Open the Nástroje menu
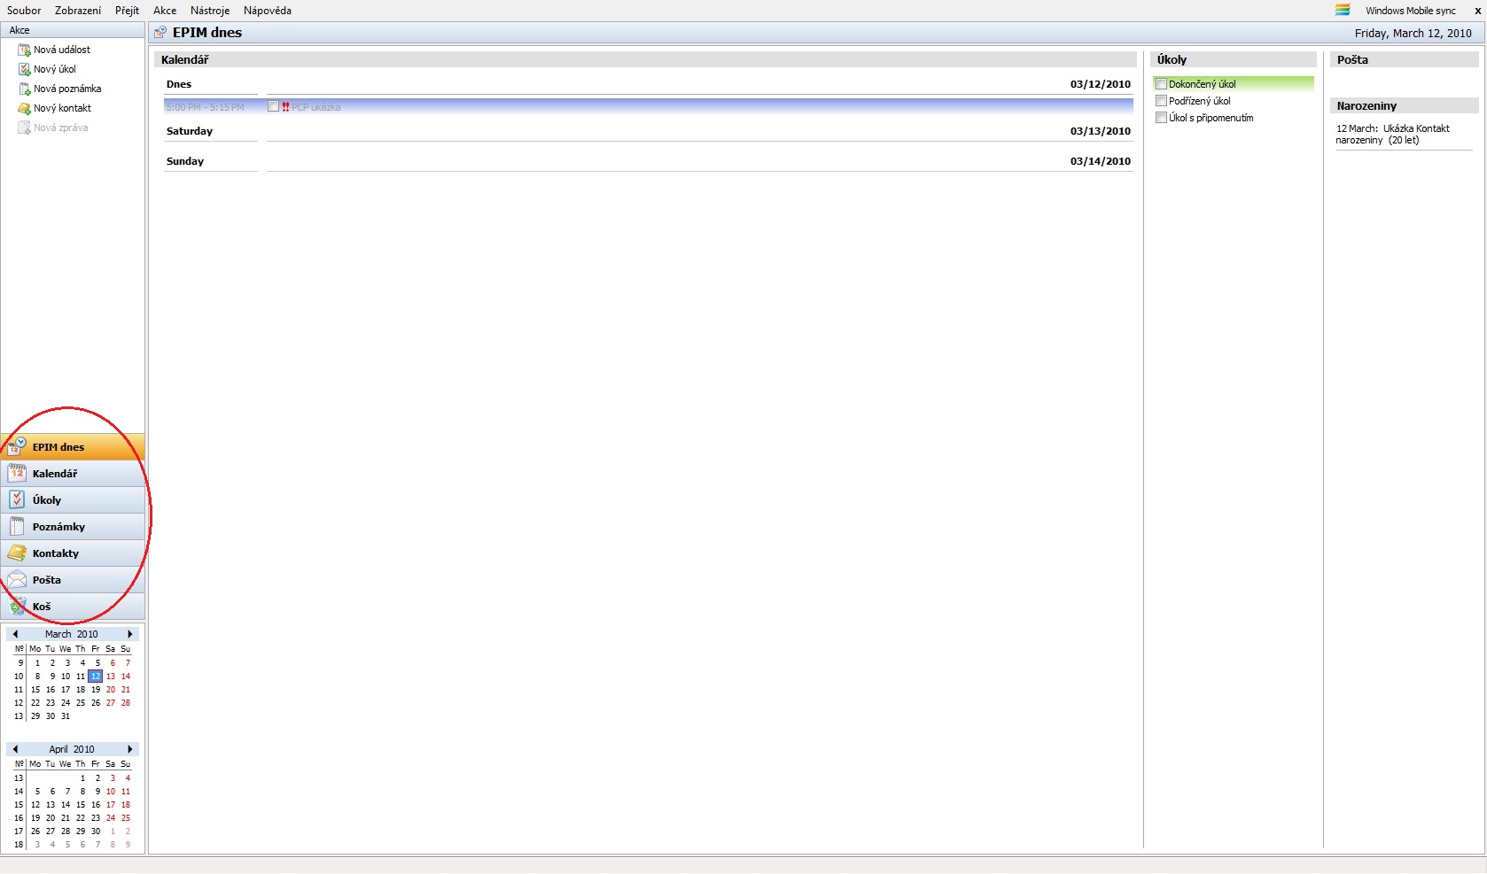This screenshot has width=1487, height=874. 210,11
